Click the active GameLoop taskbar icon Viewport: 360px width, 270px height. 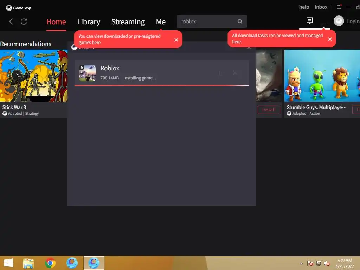pos(94,263)
